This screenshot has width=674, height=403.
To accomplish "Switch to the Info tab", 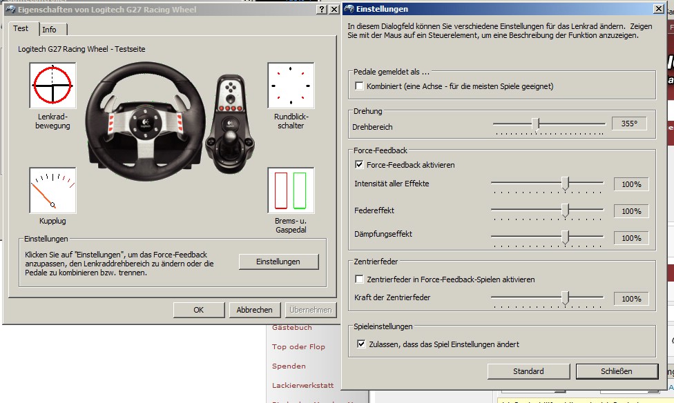I will point(49,30).
